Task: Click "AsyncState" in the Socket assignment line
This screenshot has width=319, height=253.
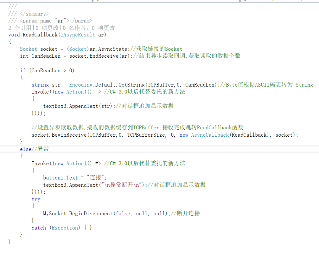Action: tap(113, 49)
